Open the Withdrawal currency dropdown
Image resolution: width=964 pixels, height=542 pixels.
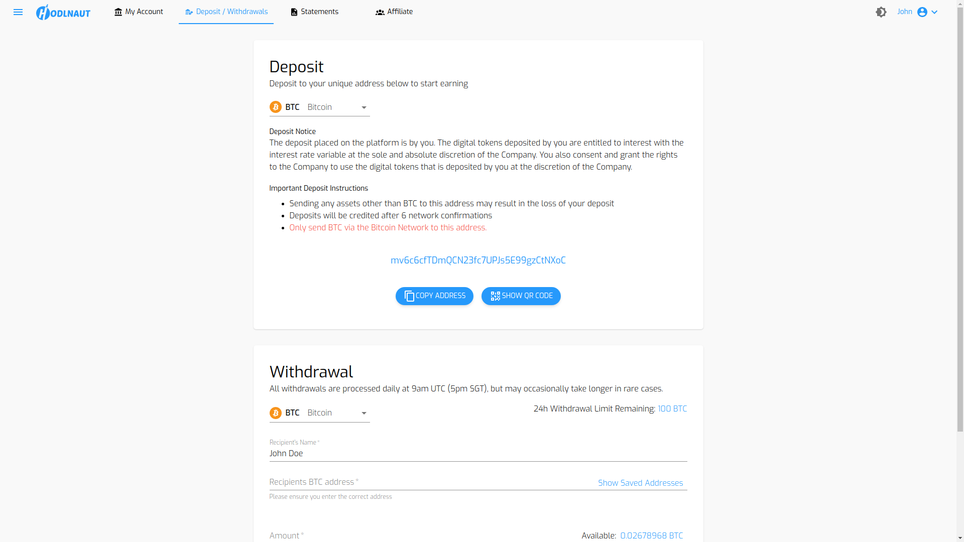pyautogui.click(x=319, y=413)
